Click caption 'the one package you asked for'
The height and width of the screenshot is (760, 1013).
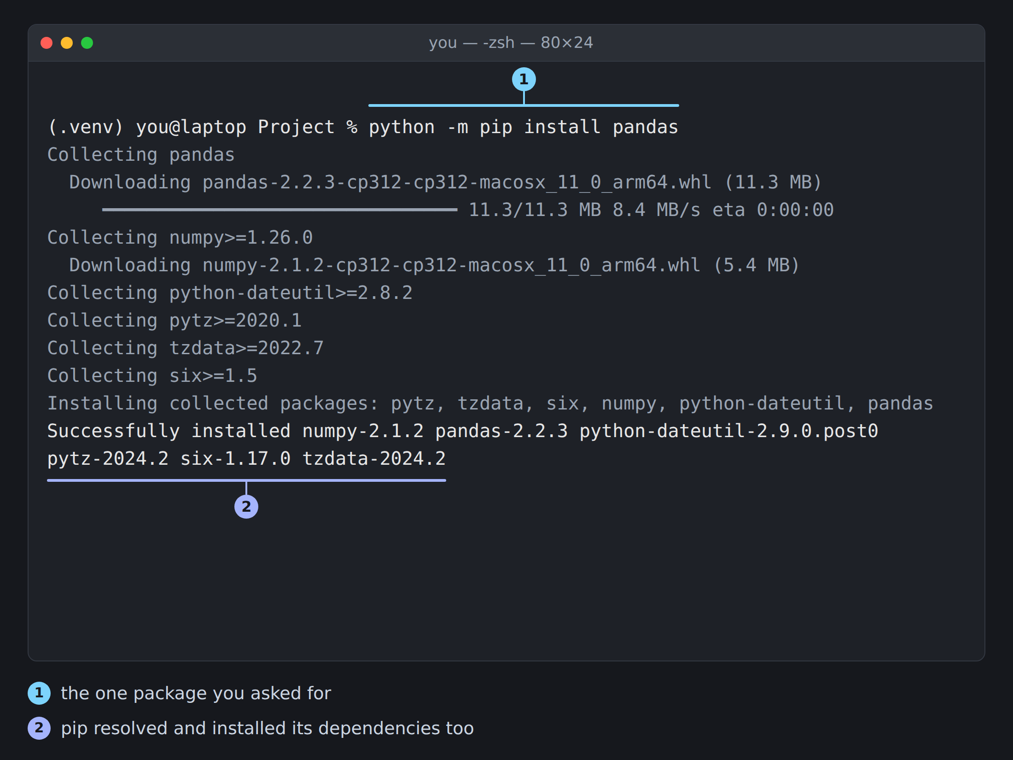[x=196, y=693]
